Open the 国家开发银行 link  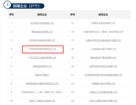pyautogui.click(x=42, y=75)
